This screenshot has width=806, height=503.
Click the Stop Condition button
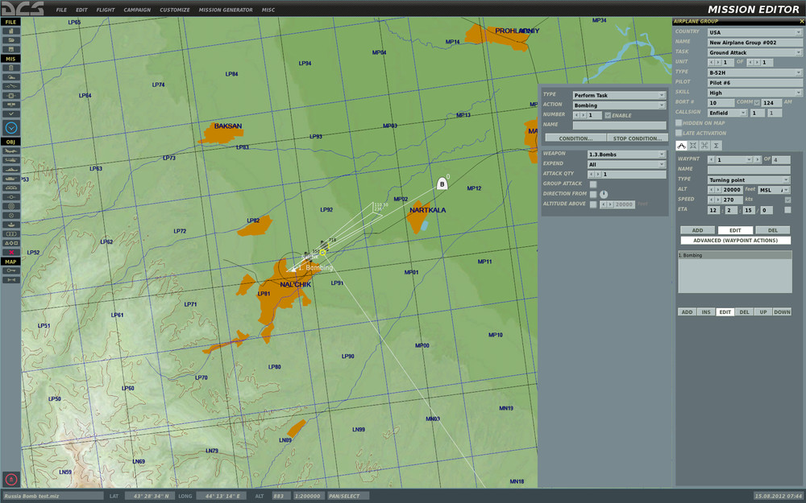point(637,138)
